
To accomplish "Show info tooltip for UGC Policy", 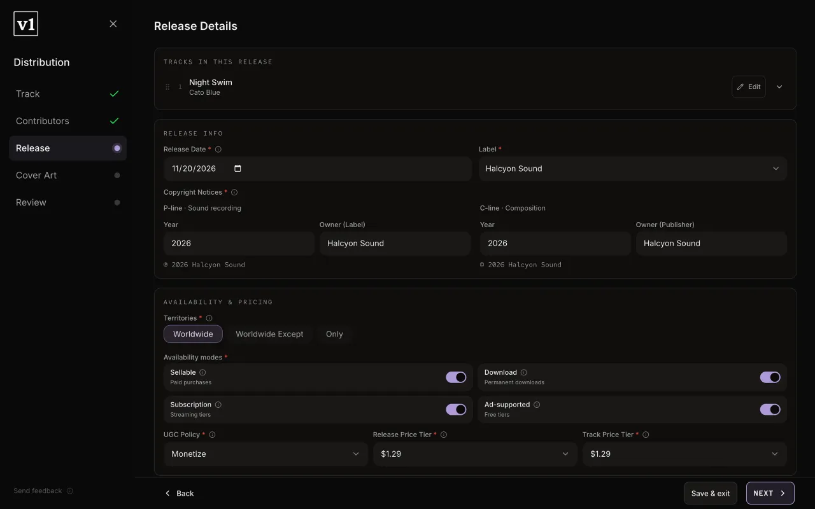I will tap(212, 435).
